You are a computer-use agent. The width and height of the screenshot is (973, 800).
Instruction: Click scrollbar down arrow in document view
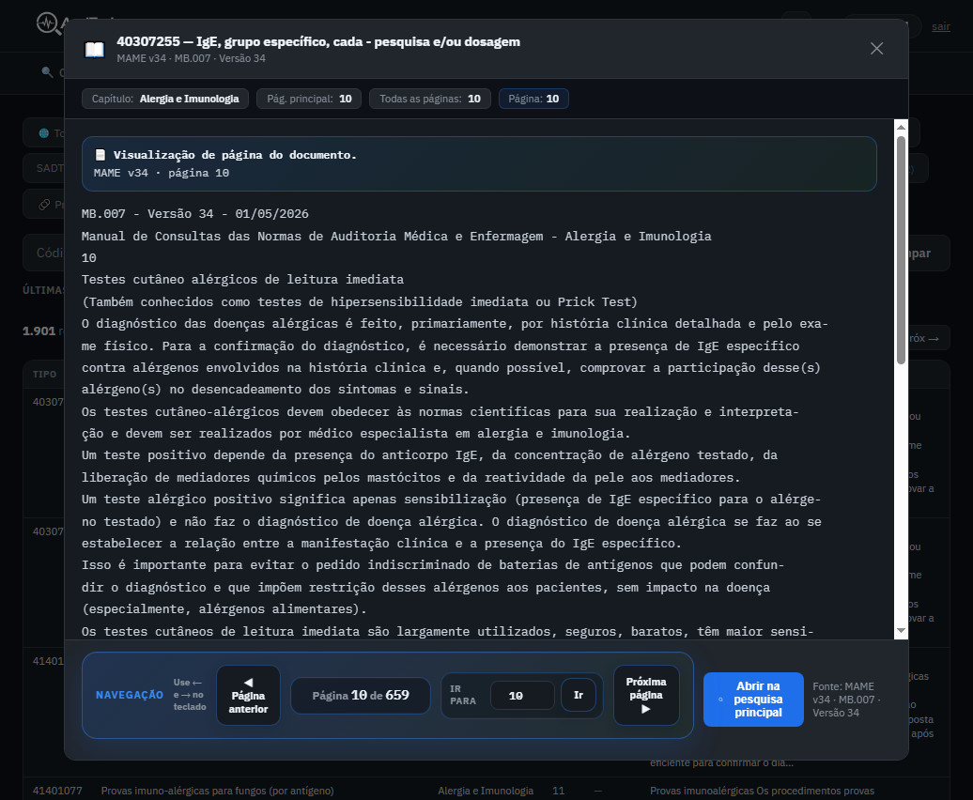tap(901, 631)
